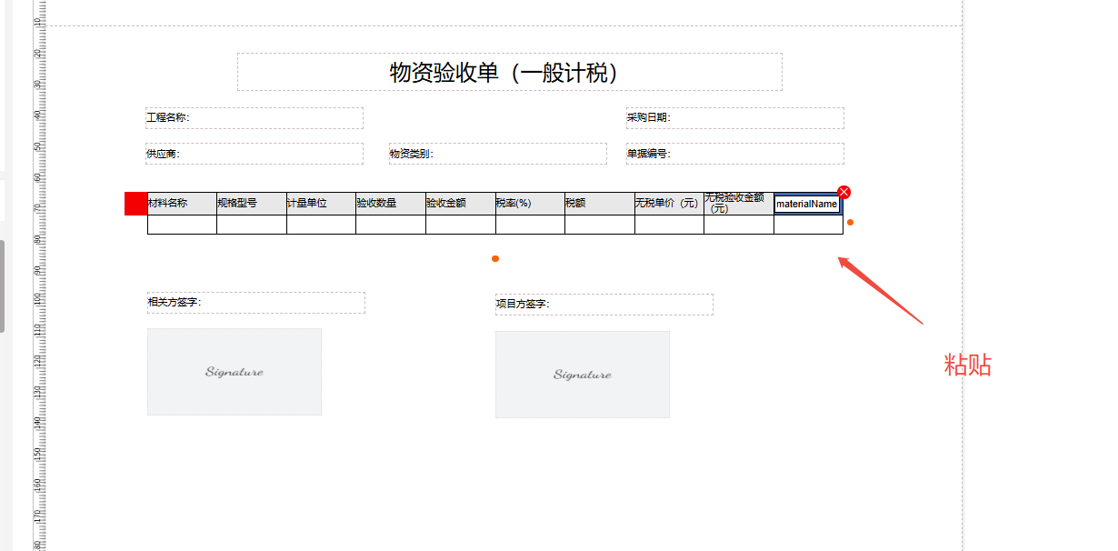Select the left 相关方签字 signature image
Viewport: 1118px width, 551px height.
[x=235, y=372]
